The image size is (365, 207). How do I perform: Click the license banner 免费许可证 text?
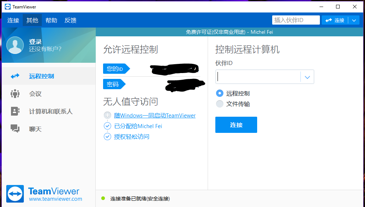(229, 32)
